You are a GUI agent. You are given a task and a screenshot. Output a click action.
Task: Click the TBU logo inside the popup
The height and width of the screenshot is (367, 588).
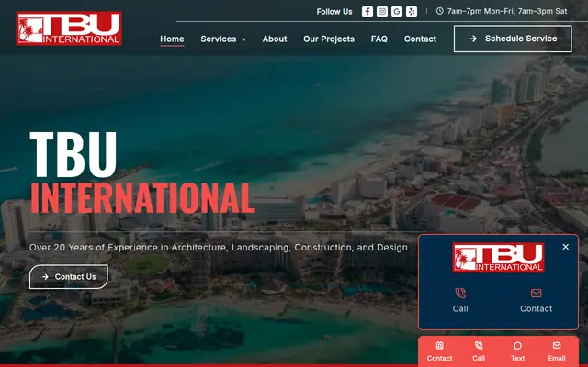coord(498,257)
